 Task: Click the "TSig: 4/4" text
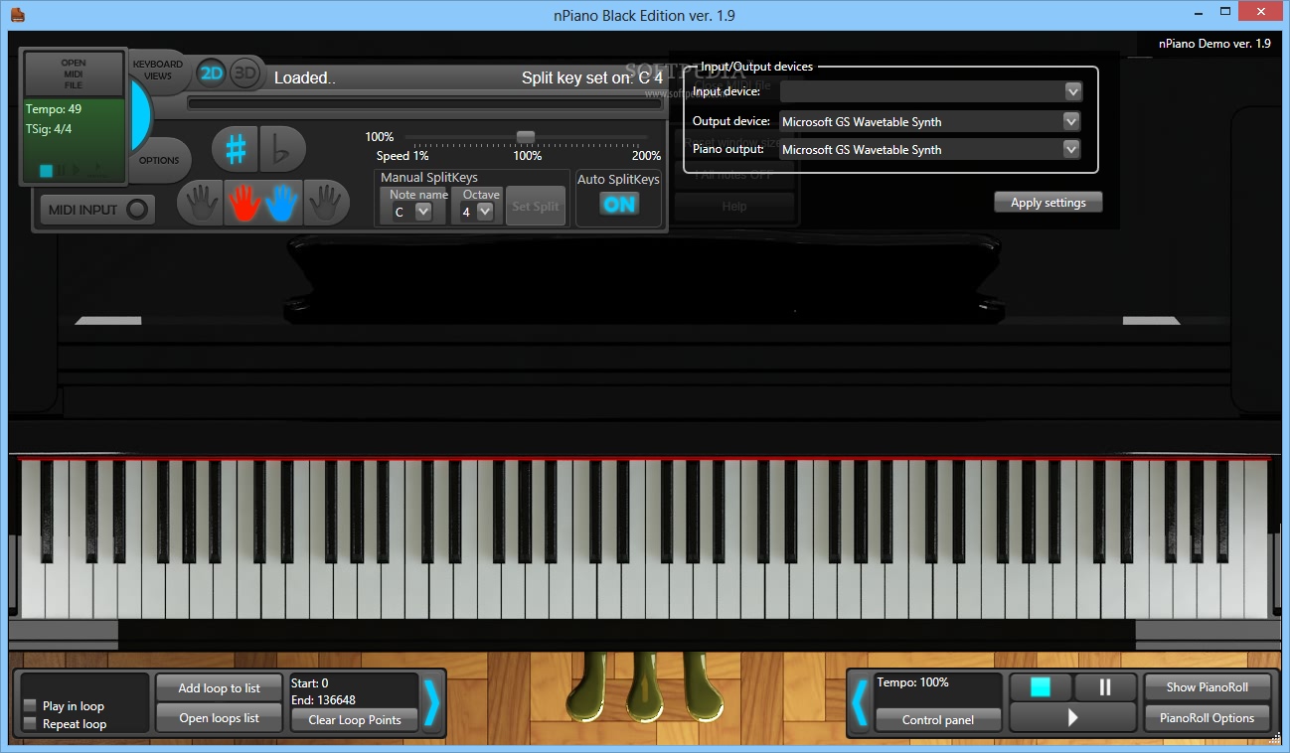[49, 129]
